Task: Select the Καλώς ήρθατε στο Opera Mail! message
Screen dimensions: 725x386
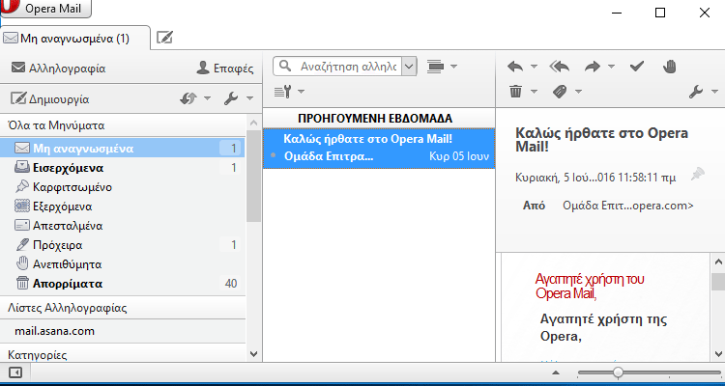Action: pos(379,148)
